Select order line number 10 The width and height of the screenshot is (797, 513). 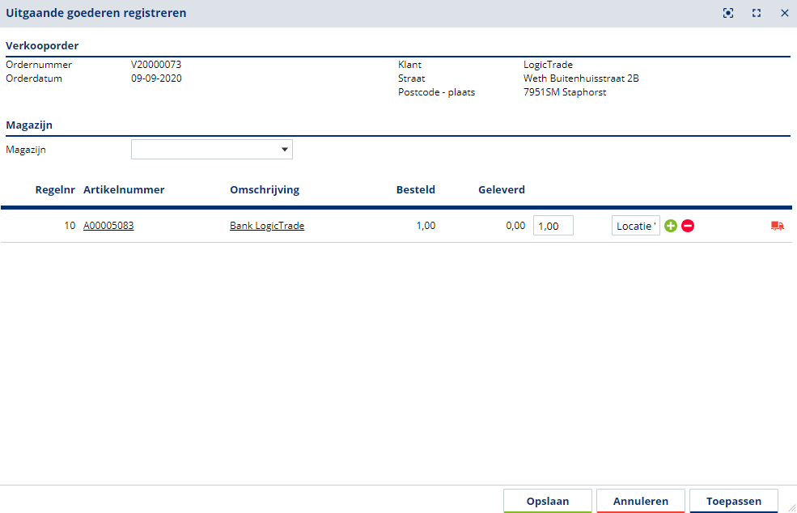coord(70,226)
